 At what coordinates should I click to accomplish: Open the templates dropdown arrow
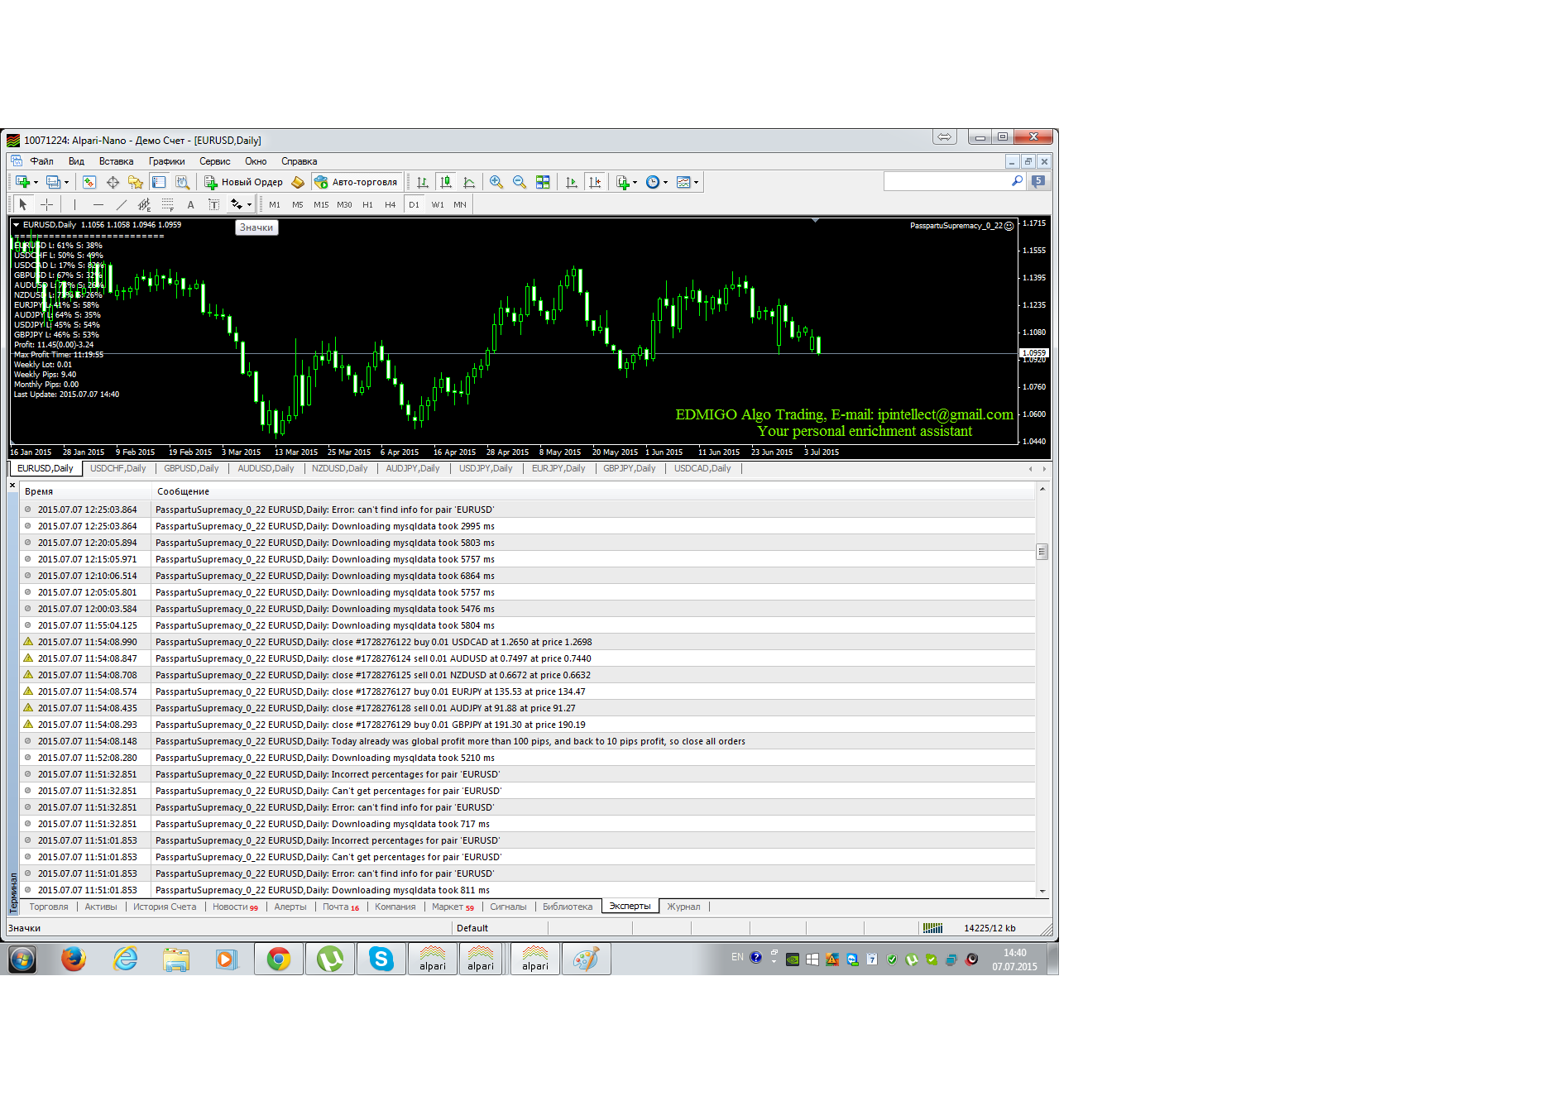tap(697, 183)
